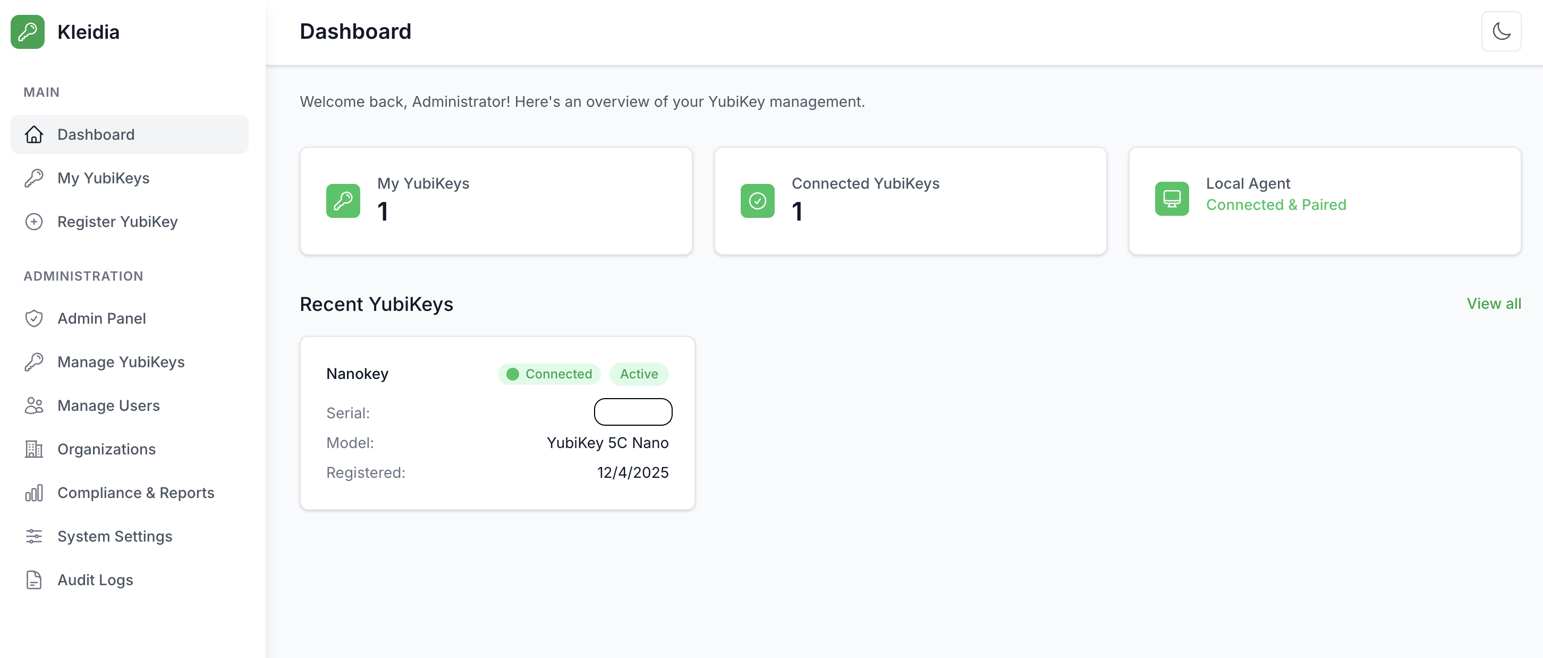
Task: Toggle dark mode with the moon button
Action: coord(1501,31)
